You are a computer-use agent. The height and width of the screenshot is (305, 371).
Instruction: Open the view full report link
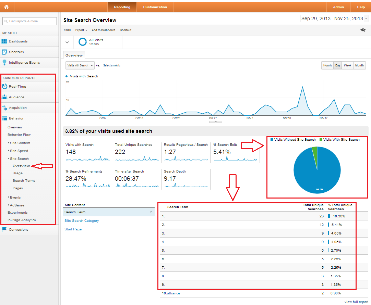(x=356, y=302)
